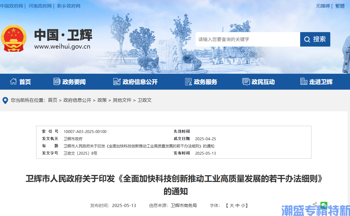
Task: Click the 索引号 label
Action: click(x=50, y=132)
